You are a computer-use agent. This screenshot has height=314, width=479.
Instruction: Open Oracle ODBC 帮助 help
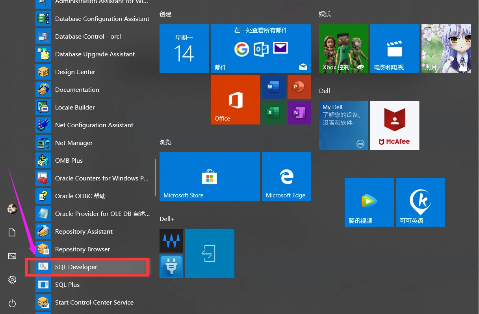93,196
